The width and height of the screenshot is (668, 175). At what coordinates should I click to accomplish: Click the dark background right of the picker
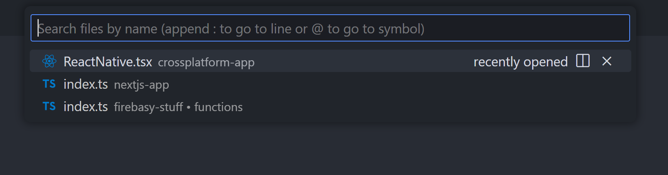[x=653, y=102]
